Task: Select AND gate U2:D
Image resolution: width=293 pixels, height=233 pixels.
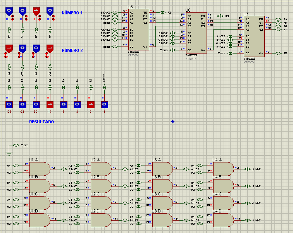Action: [101, 220]
